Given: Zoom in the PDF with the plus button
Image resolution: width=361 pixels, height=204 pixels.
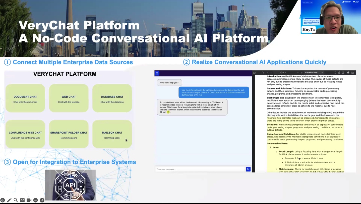Looking at the screenshot, I should click(302, 73).
